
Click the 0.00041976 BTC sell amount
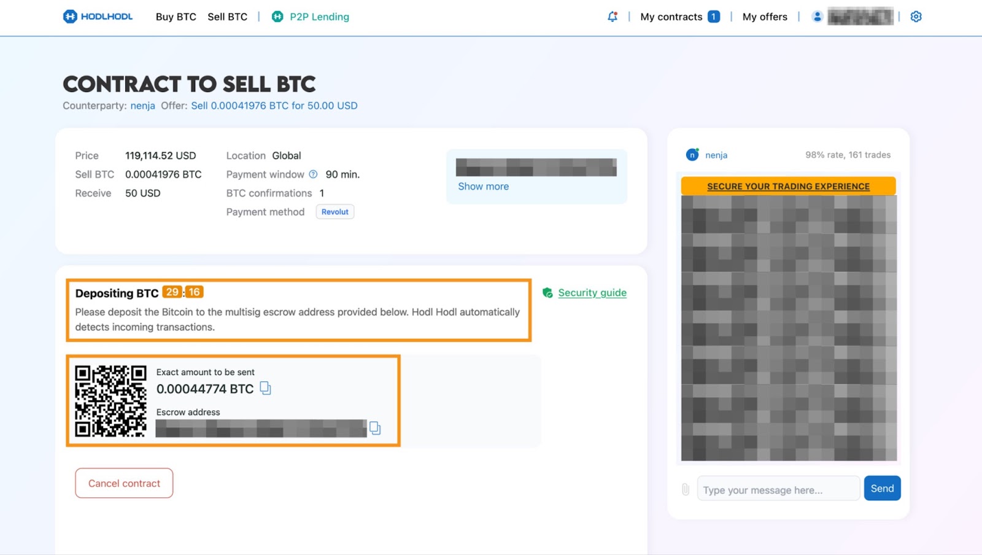(163, 174)
